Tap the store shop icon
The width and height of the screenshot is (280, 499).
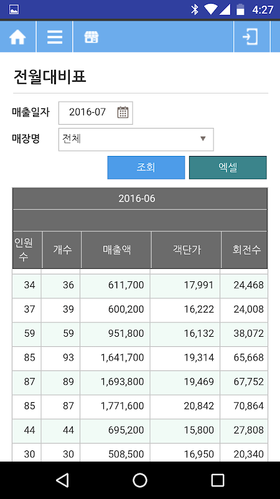91,37
